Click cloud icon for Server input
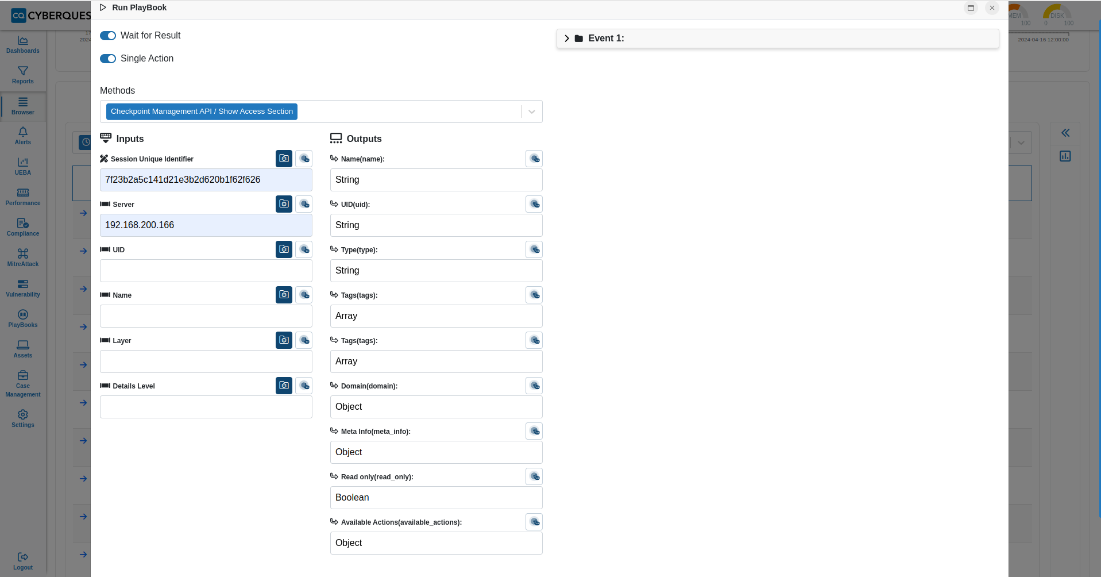This screenshot has width=1101, height=577. [304, 204]
